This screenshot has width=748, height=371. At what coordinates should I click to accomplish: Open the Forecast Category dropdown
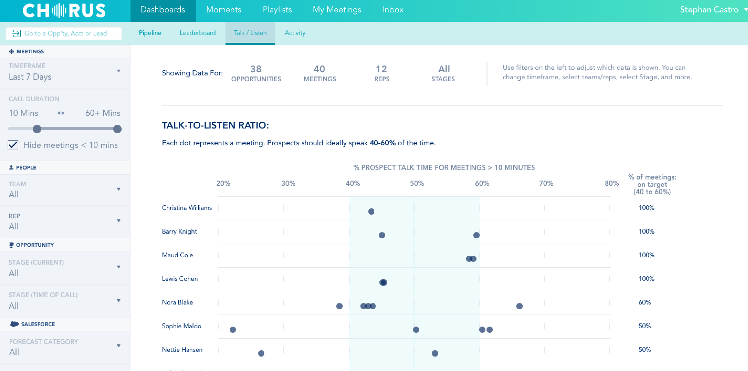(119, 345)
